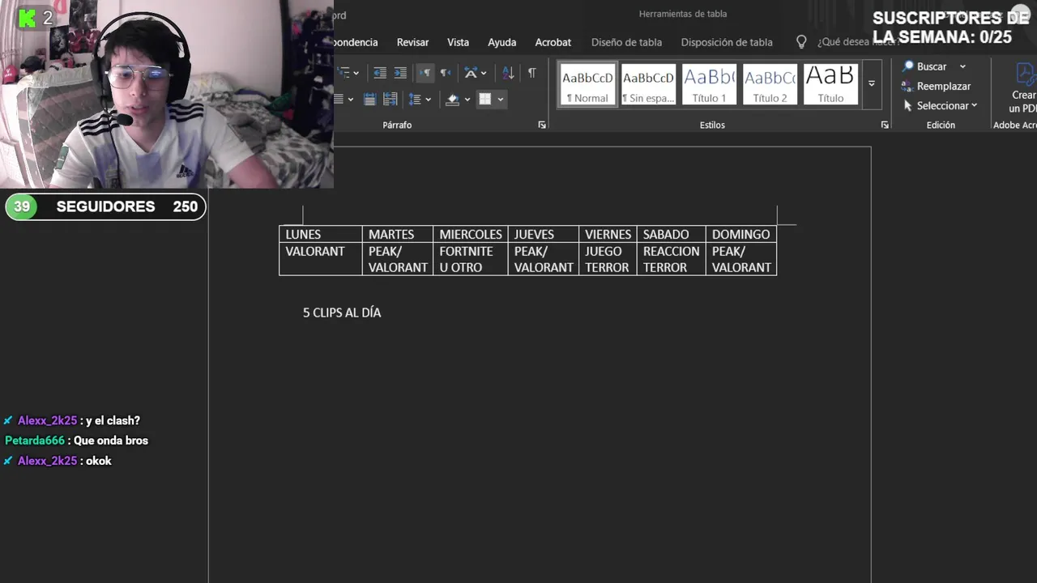
Task: Apply the Título 1 style
Action: tap(709, 84)
